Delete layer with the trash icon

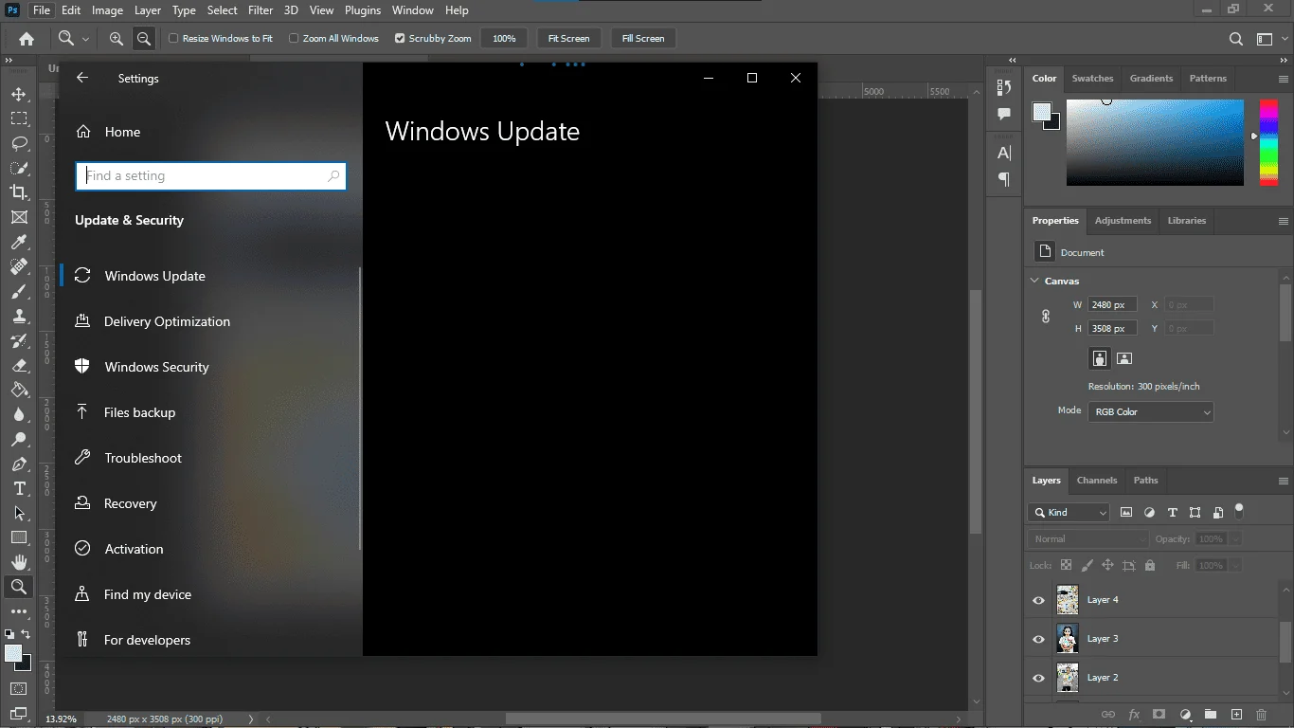pyautogui.click(x=1261, y=714)
